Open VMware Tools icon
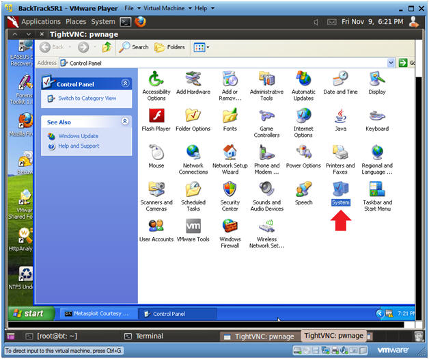Screen dimensions: 429x359 [x=193, y=230]
